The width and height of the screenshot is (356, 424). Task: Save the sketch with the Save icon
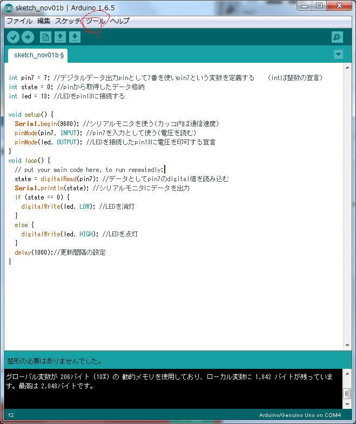(75, 37)
